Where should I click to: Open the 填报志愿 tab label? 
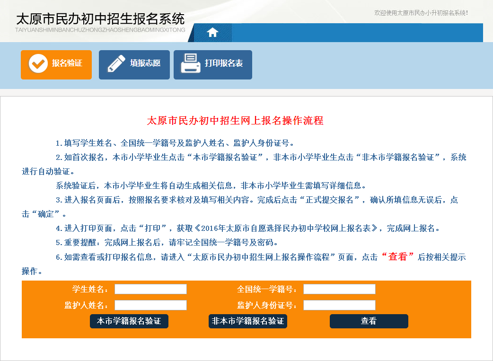[145, 63]
